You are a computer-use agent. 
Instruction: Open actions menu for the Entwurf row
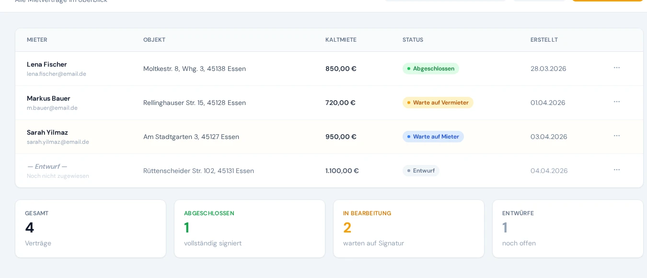617,170
